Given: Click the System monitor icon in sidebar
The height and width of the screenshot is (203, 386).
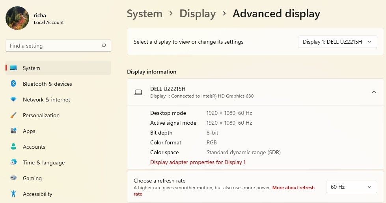Looking at the screenshot, I should 13,68.
